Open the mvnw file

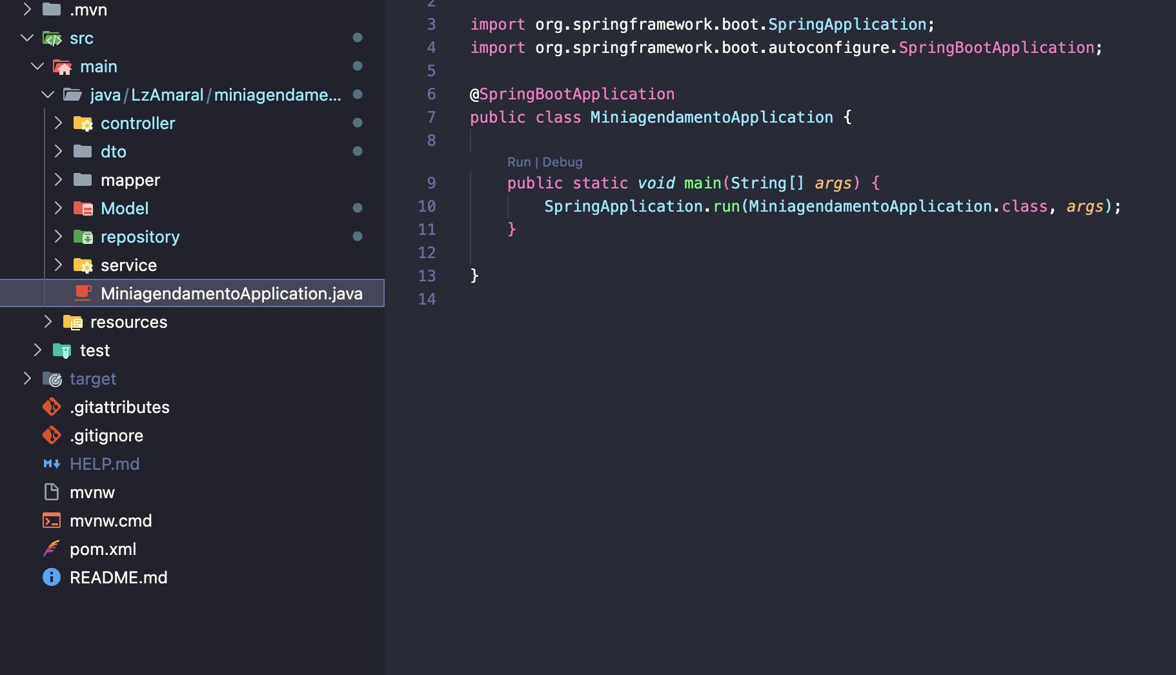coord(92,492)
